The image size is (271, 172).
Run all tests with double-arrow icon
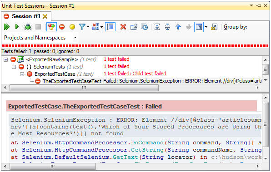(7, 27)
